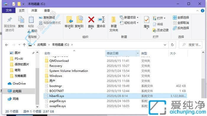Screen dimensions: 207x116
Task: Open Copy to (复制到) menu
Action: tap(79, 22)
